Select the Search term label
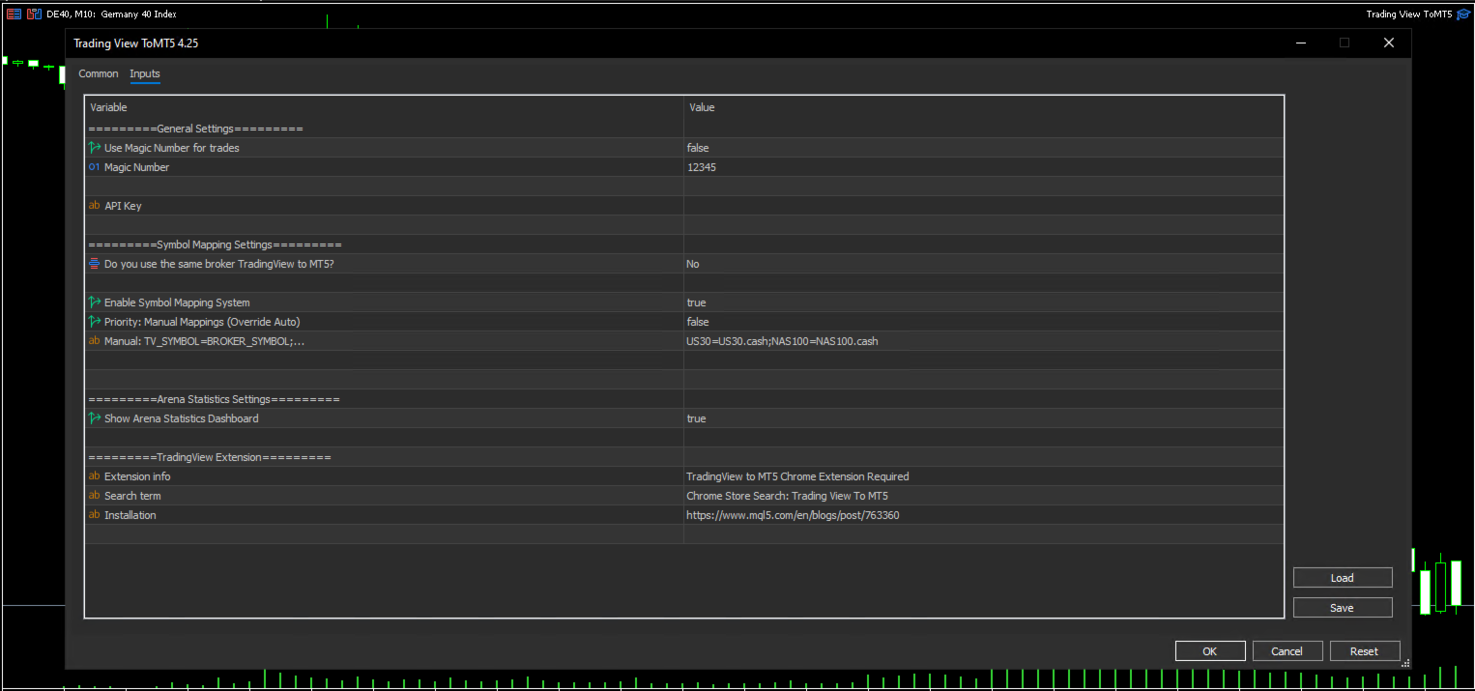The height and width of the screenshot is (691, 1475). (132, 496)
